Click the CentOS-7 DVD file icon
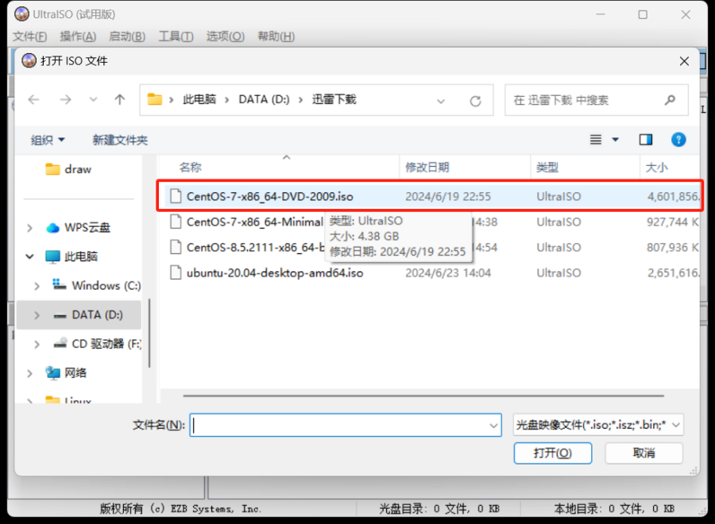 tap(176, 196)
